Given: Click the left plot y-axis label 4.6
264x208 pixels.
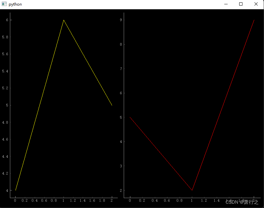Looking at the screenshot, I should pyautogui.click(x=5, y=139).
